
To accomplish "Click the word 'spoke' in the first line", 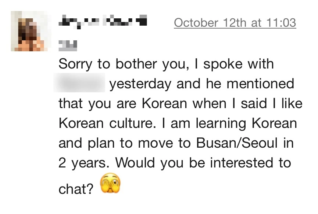I will (223, 64).
